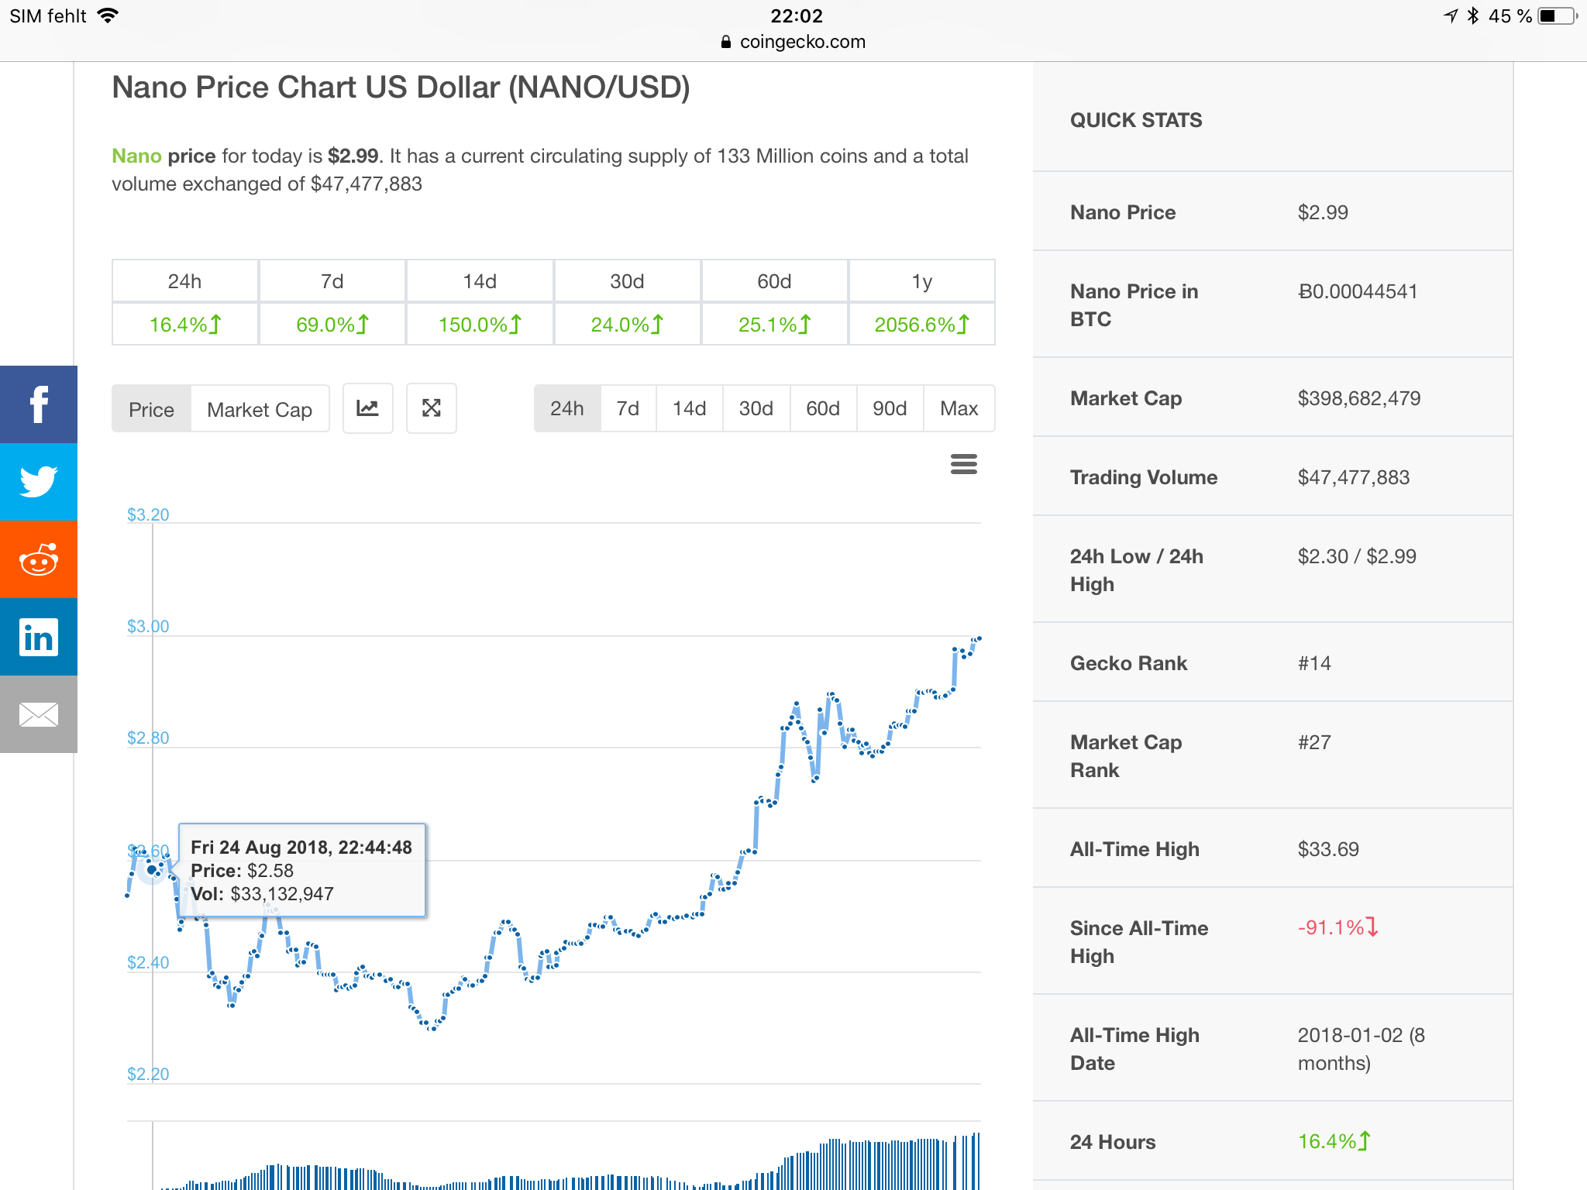The height and width of the screenshot is (1190, 1587).
Task: Share page on Facebook
Action: 39,404
